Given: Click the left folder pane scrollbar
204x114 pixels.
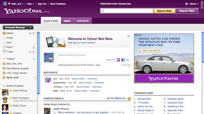Looking at the screenshot, I should (x=39, y=63).
